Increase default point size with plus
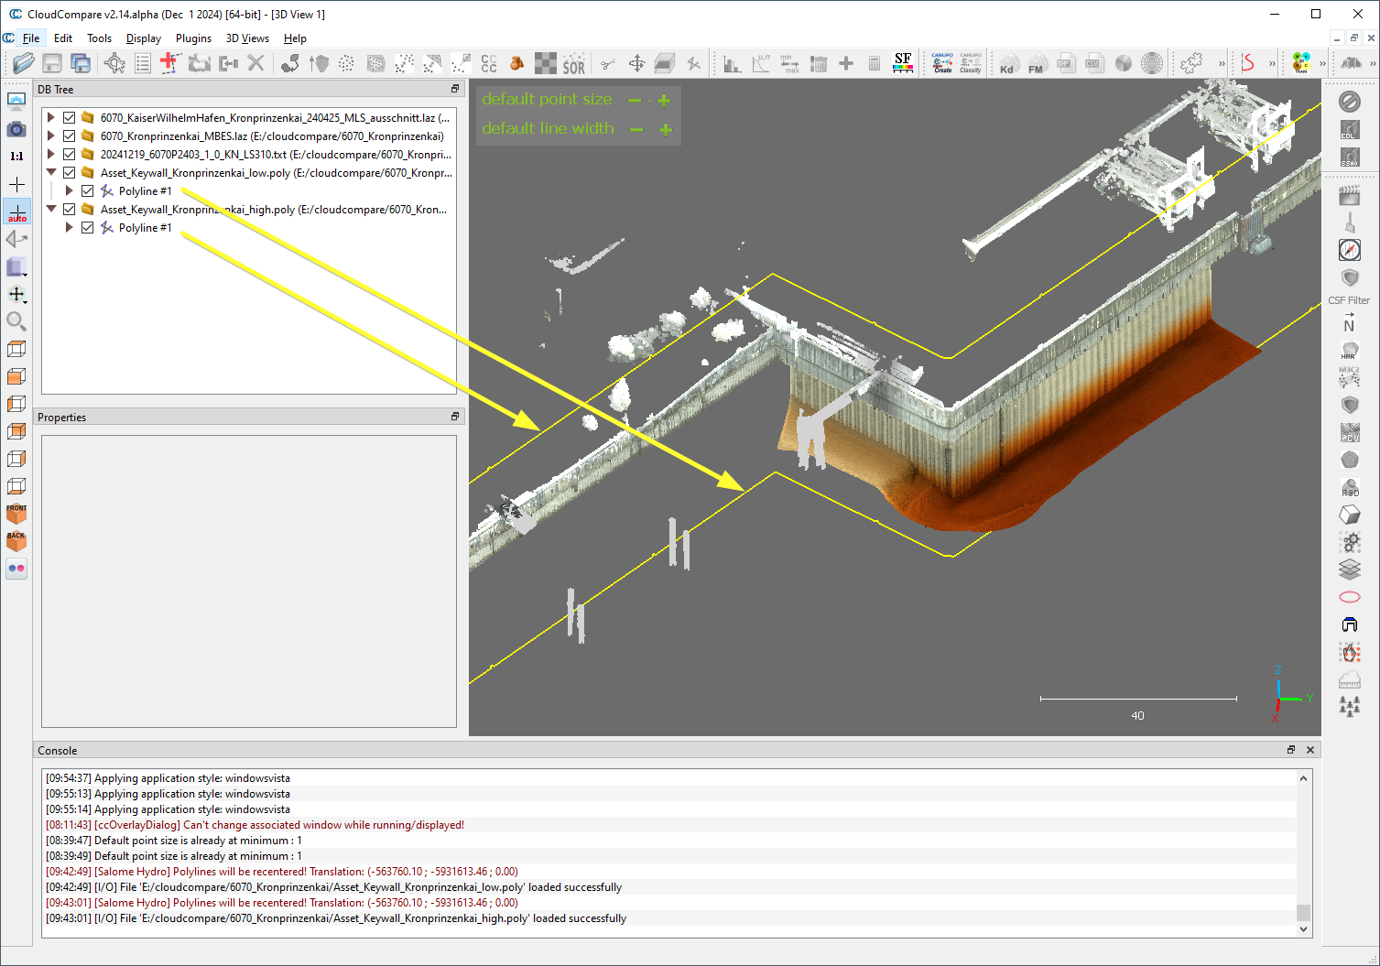This screenshot has width=1380, height=966. (664, 100)
